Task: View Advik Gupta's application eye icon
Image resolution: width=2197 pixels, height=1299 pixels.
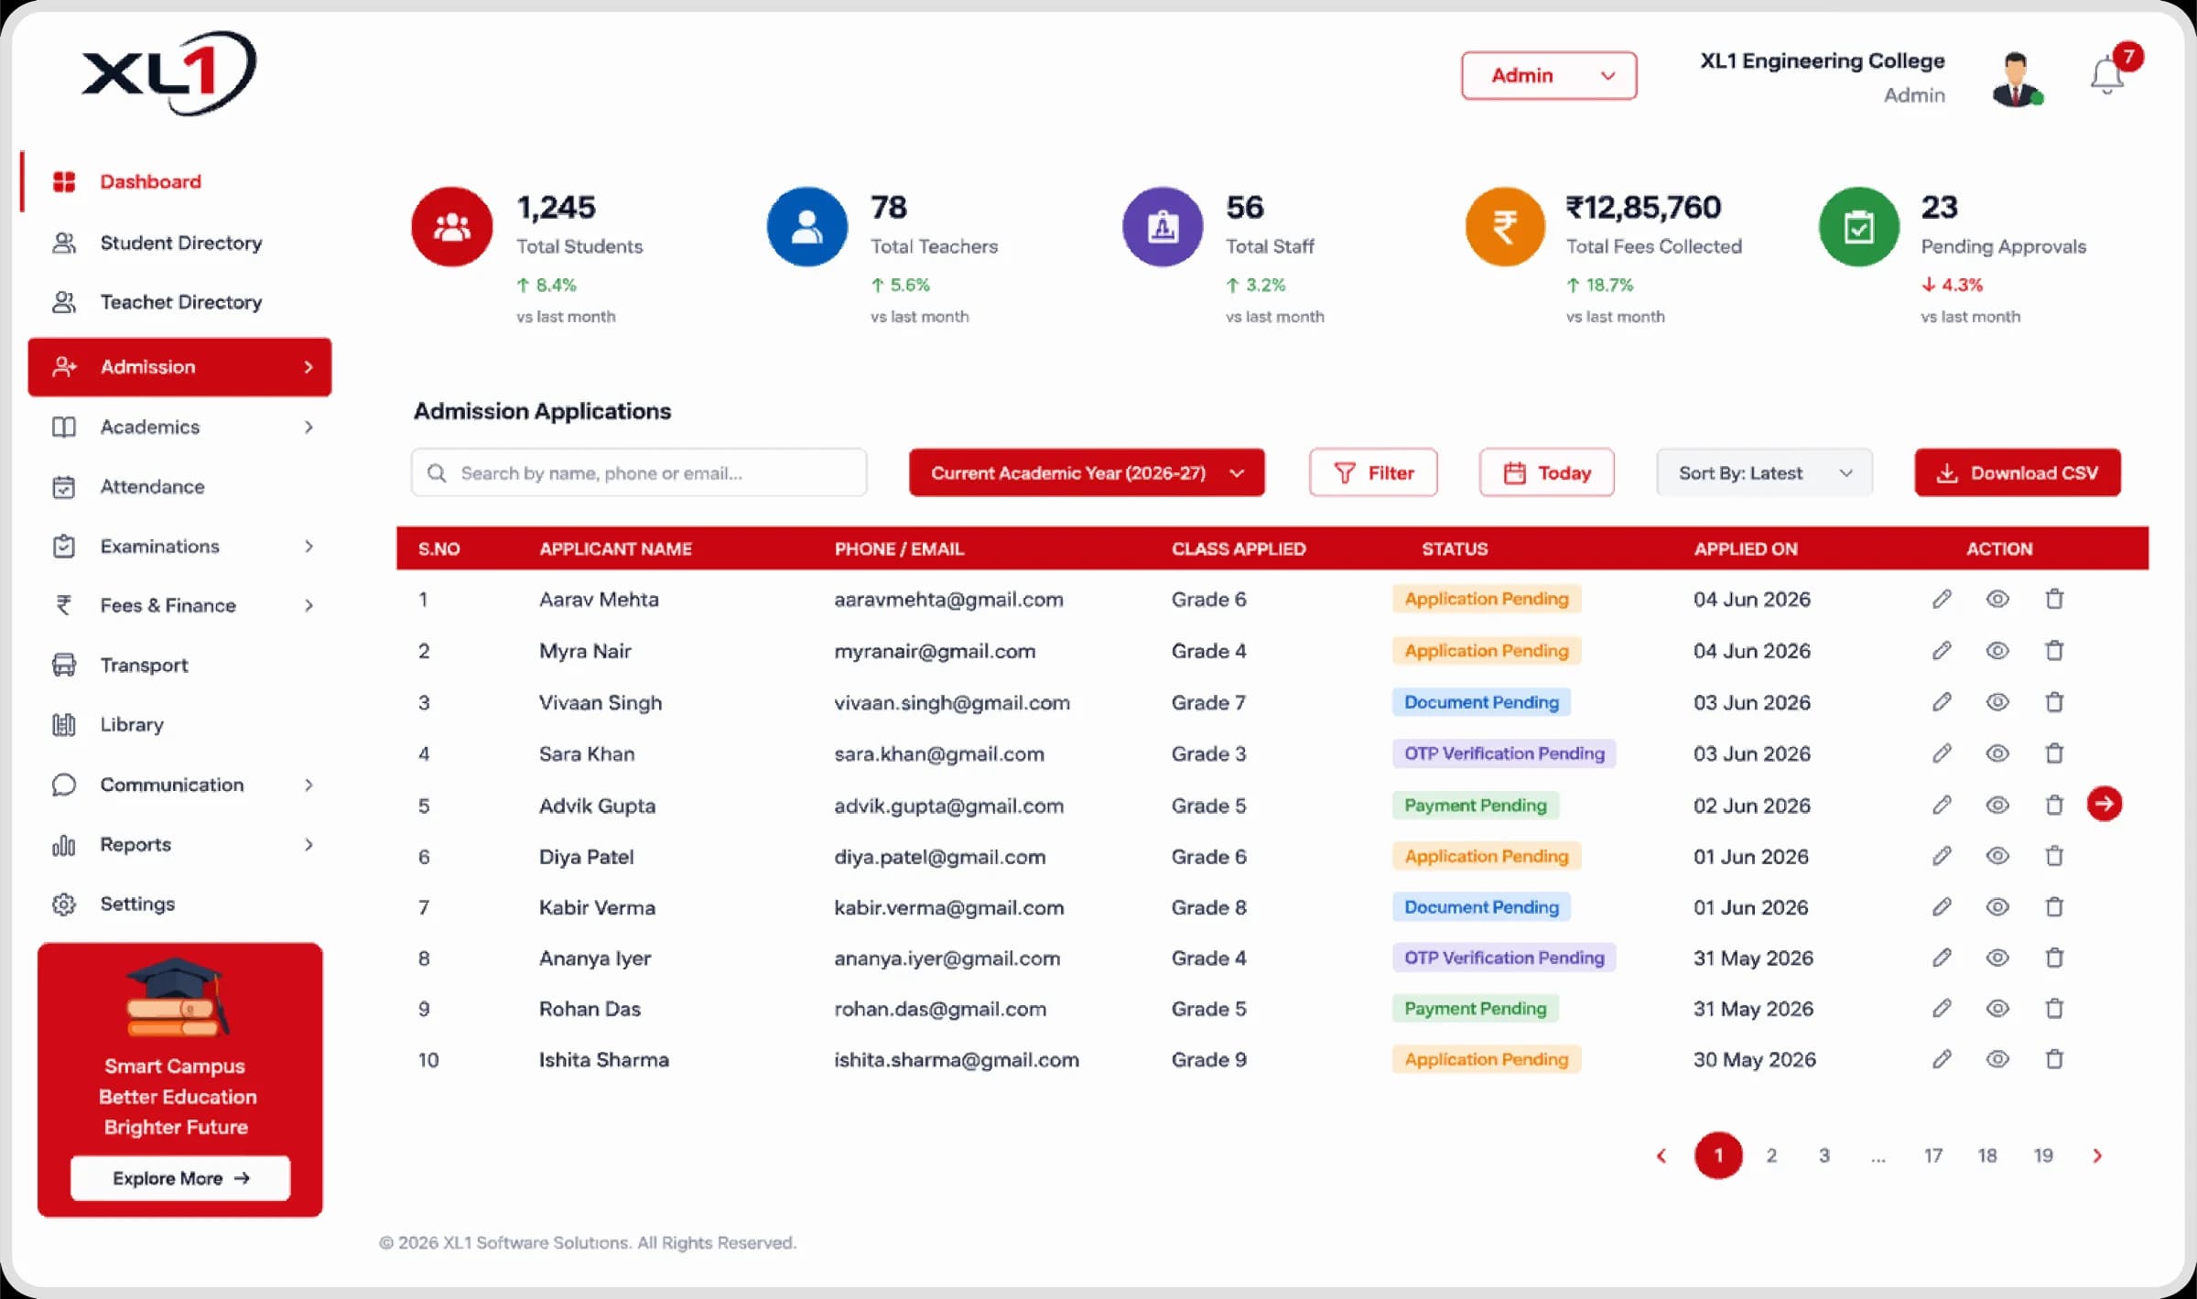Action: click(1997, 805)
